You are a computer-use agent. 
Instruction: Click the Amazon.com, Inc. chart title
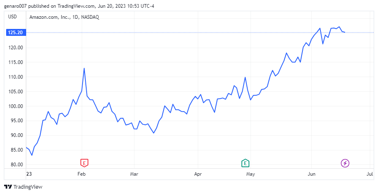pos(64,17)
